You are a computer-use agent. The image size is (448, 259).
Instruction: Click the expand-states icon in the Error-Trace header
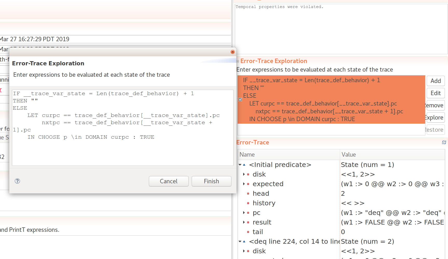[444, 142]
